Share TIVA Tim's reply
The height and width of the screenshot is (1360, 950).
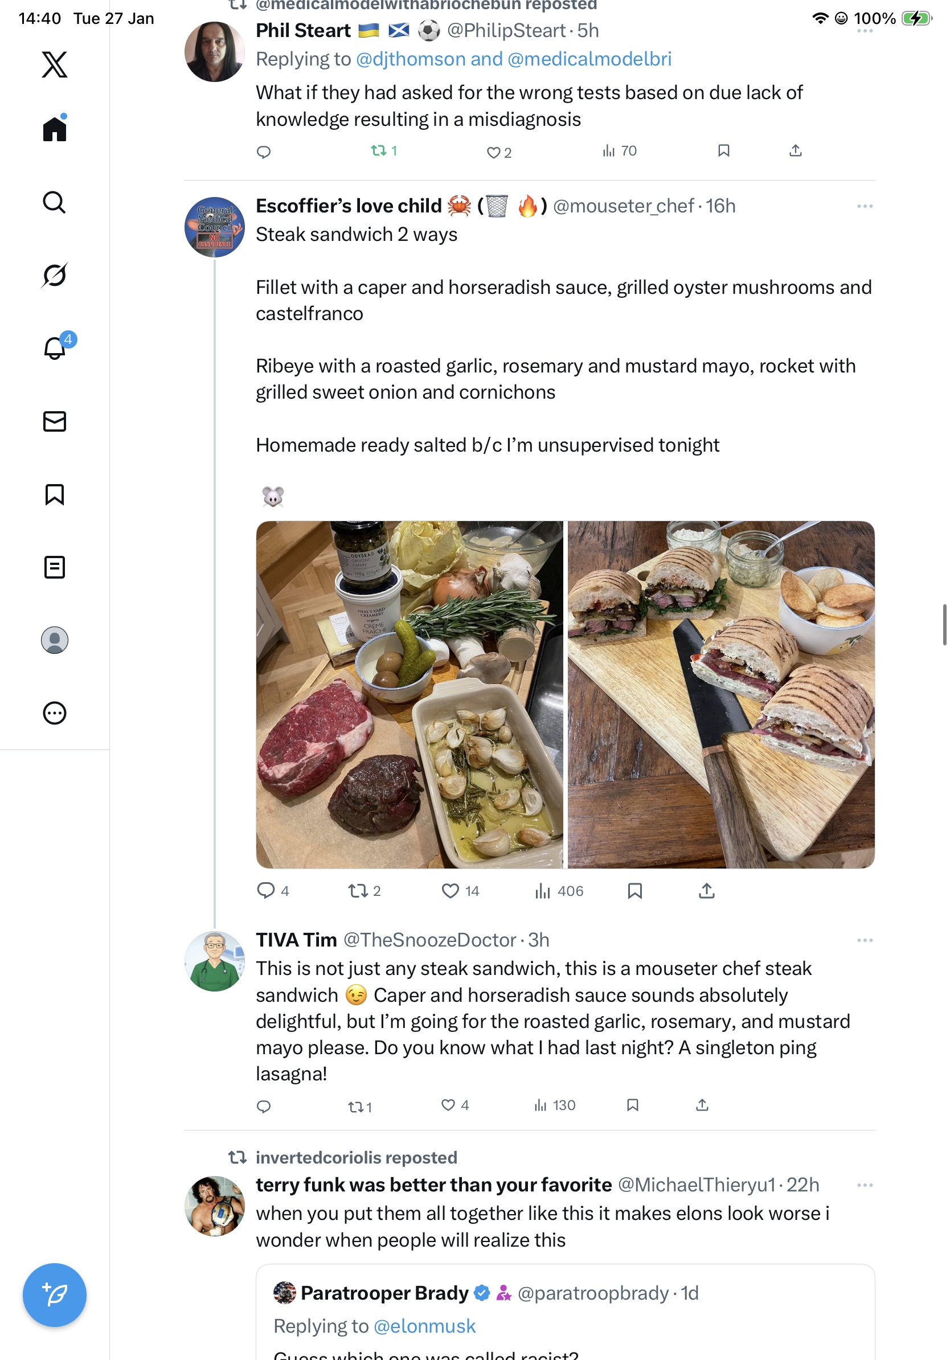[x=702, y=1105]
